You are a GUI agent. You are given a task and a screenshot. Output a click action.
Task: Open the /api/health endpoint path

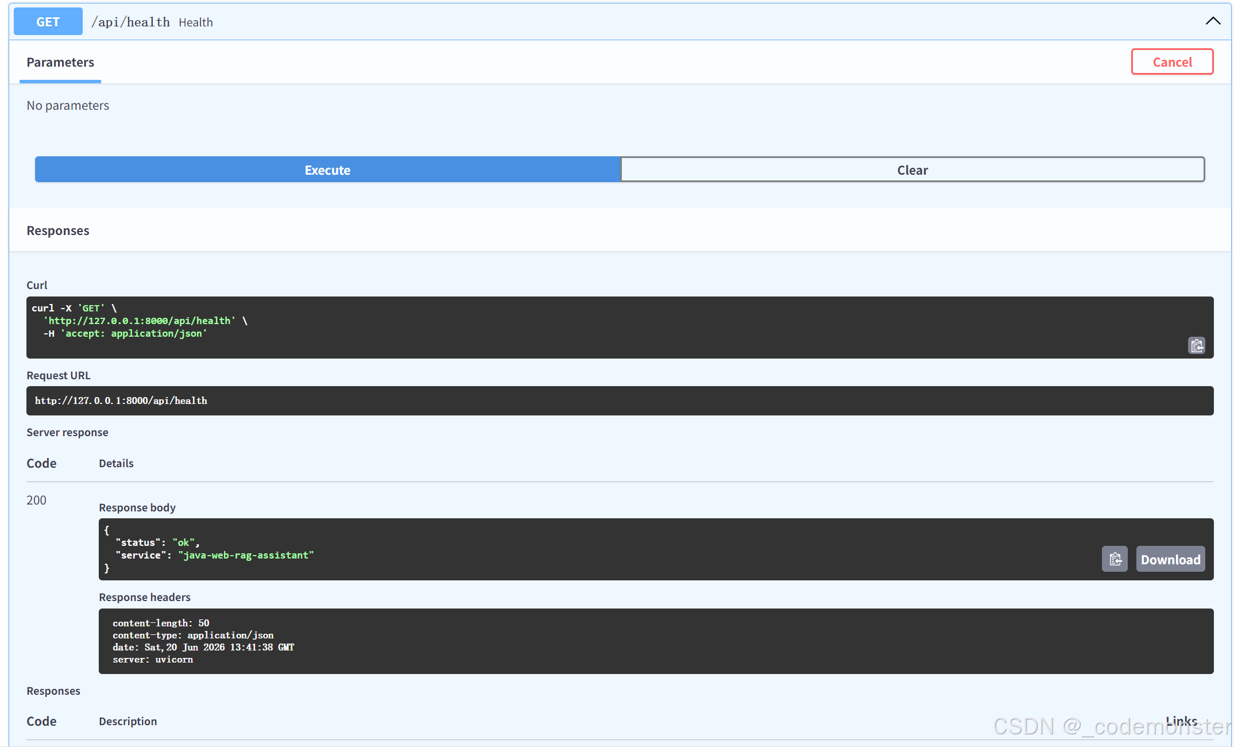(130, 22)
